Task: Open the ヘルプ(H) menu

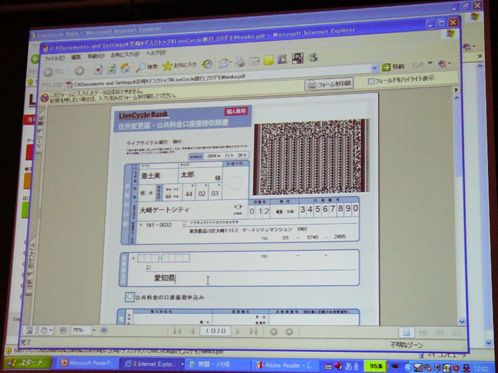Action: (156, 53)
